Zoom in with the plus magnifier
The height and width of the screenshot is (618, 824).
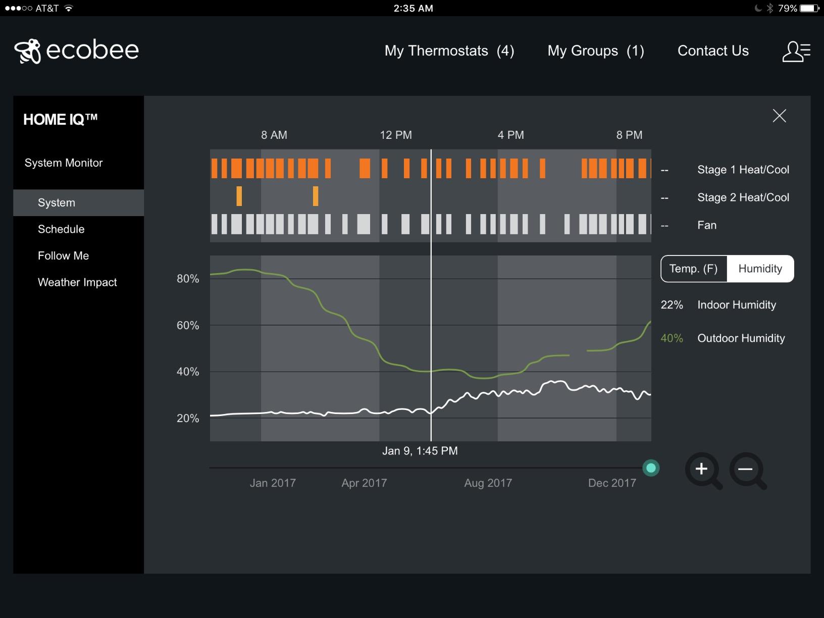[x=702, y=470]
